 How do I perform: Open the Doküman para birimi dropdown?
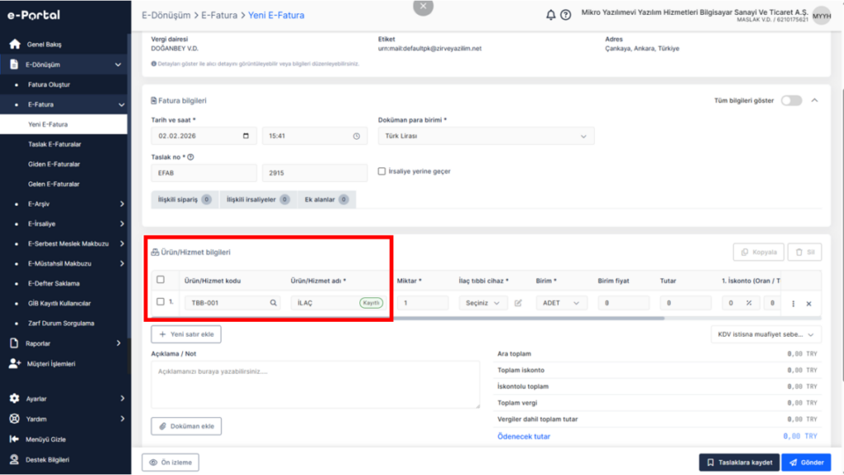tap(486, 136)
